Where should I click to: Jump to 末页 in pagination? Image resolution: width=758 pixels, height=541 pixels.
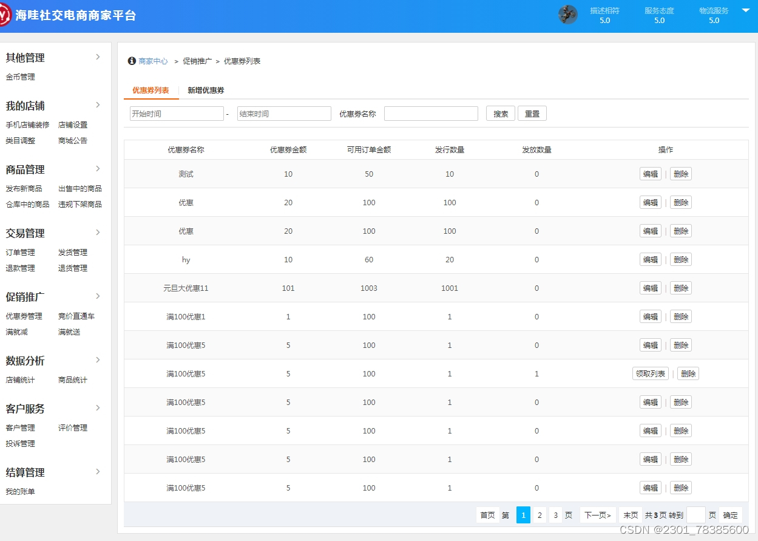[x=631, y=515]
